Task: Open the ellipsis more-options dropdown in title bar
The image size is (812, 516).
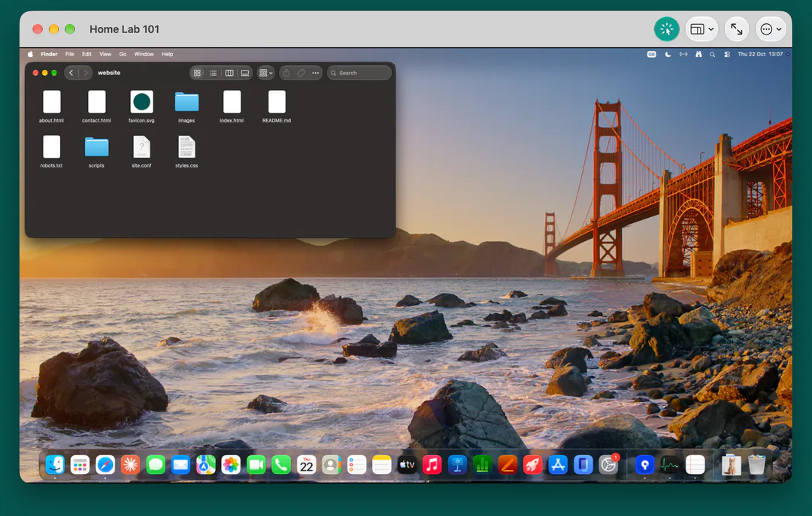Action: pos(771,29)
